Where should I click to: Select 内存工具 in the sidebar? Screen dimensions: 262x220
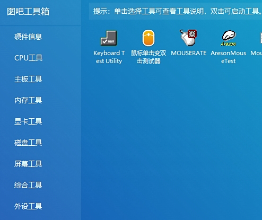coord(28,100)
